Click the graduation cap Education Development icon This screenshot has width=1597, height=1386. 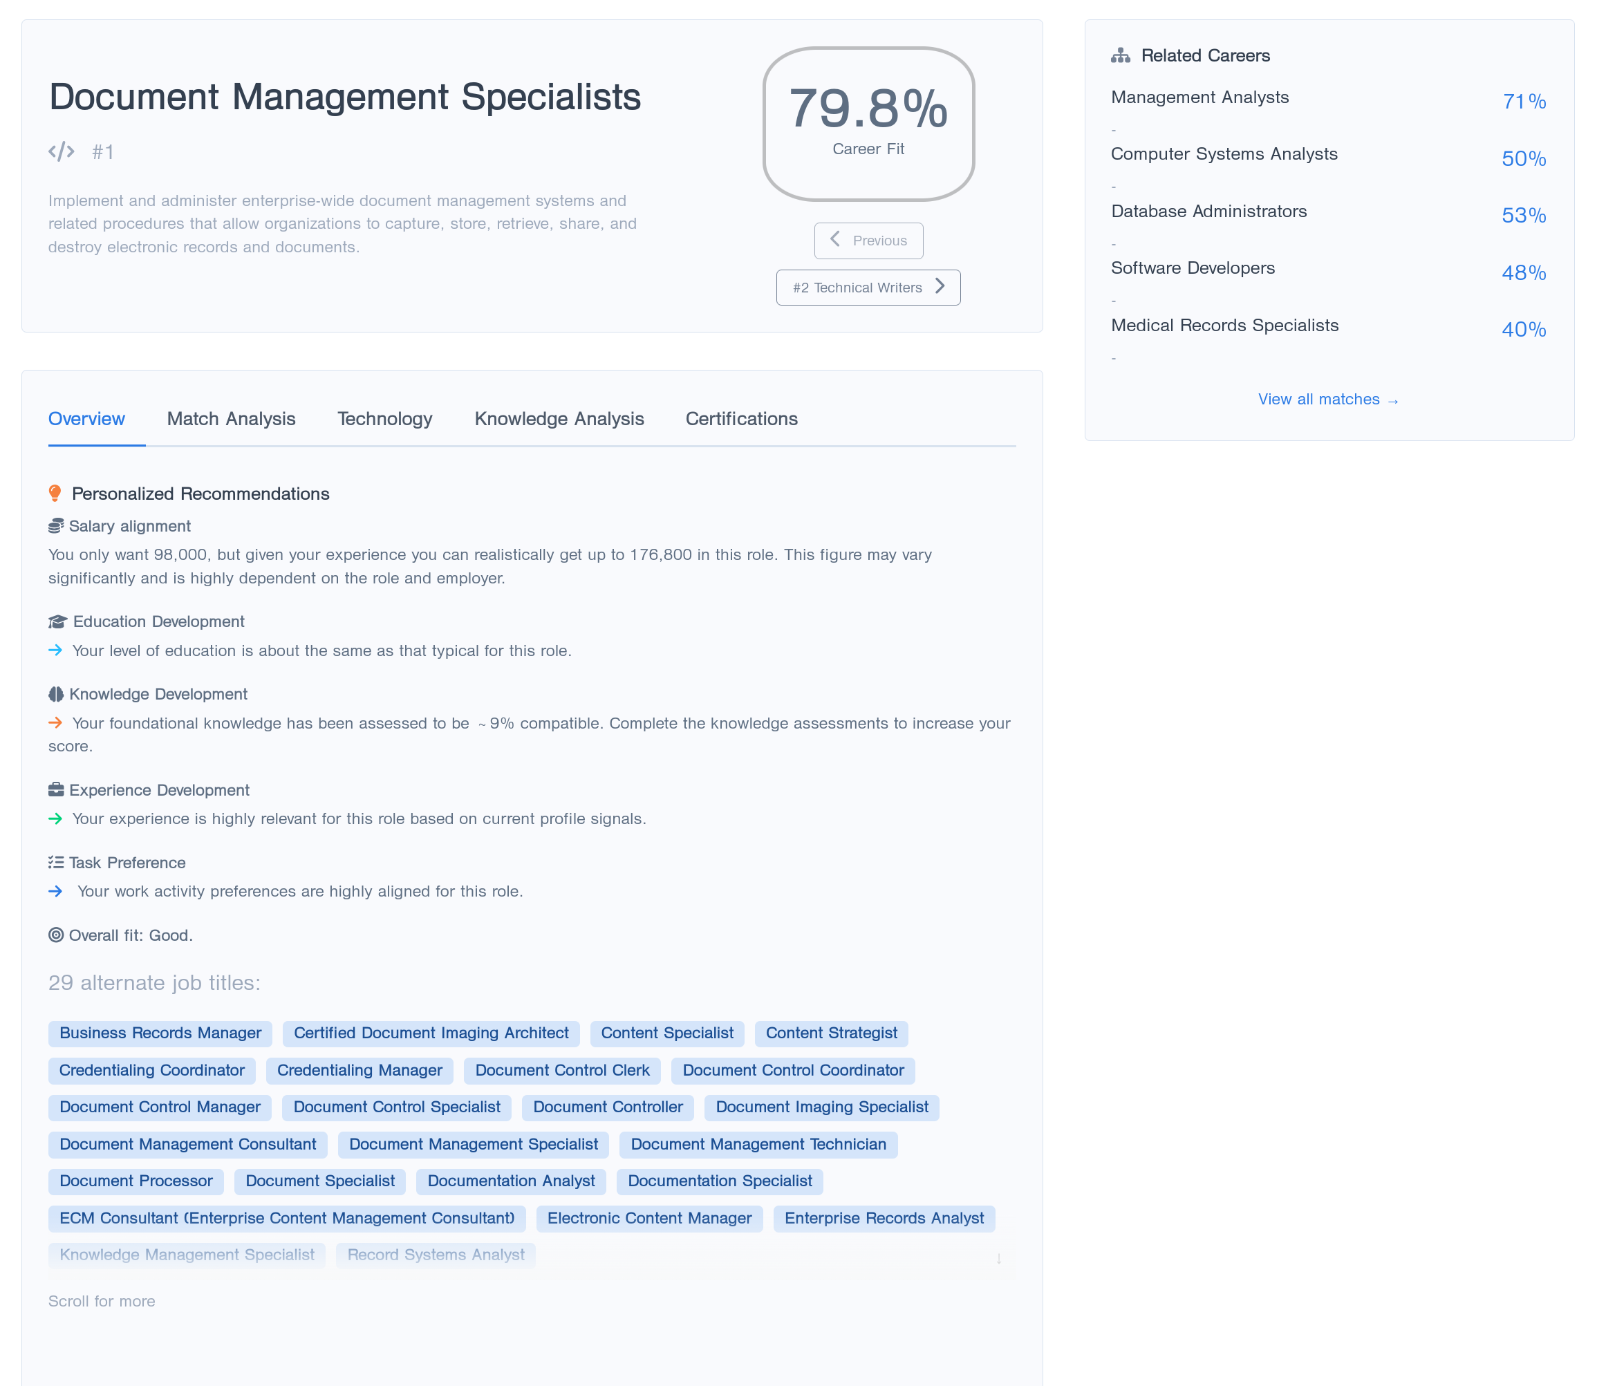pos(57,622)
